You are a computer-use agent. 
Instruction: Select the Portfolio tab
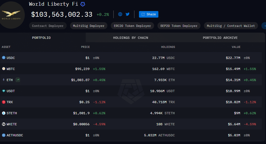[41, 38]
